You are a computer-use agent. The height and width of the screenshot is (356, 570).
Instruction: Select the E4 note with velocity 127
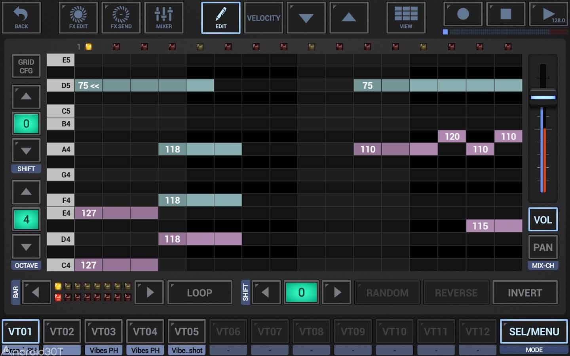tap(116, 213)
